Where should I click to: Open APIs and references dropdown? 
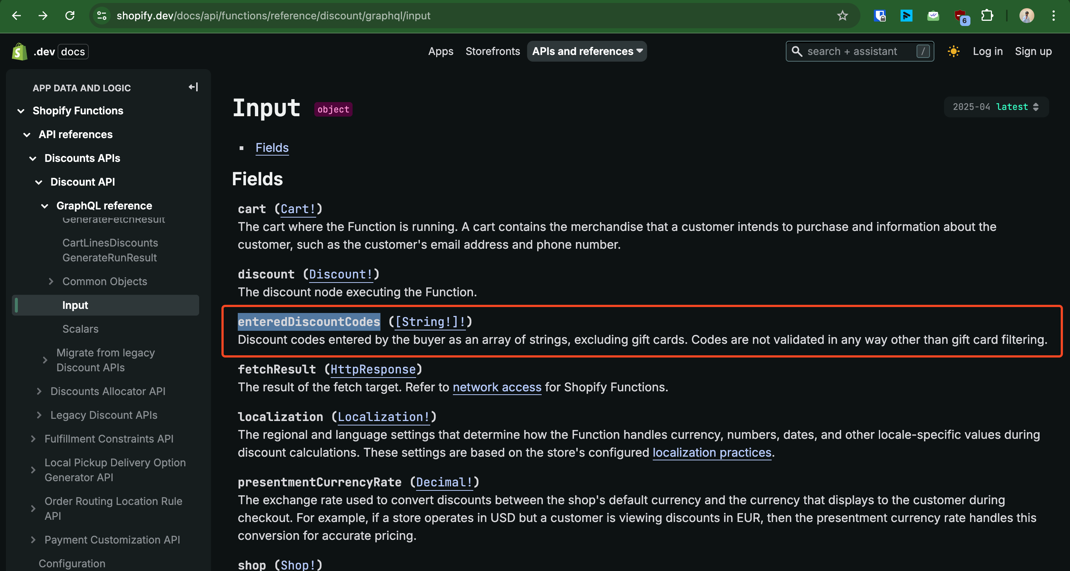click(587, 52)
